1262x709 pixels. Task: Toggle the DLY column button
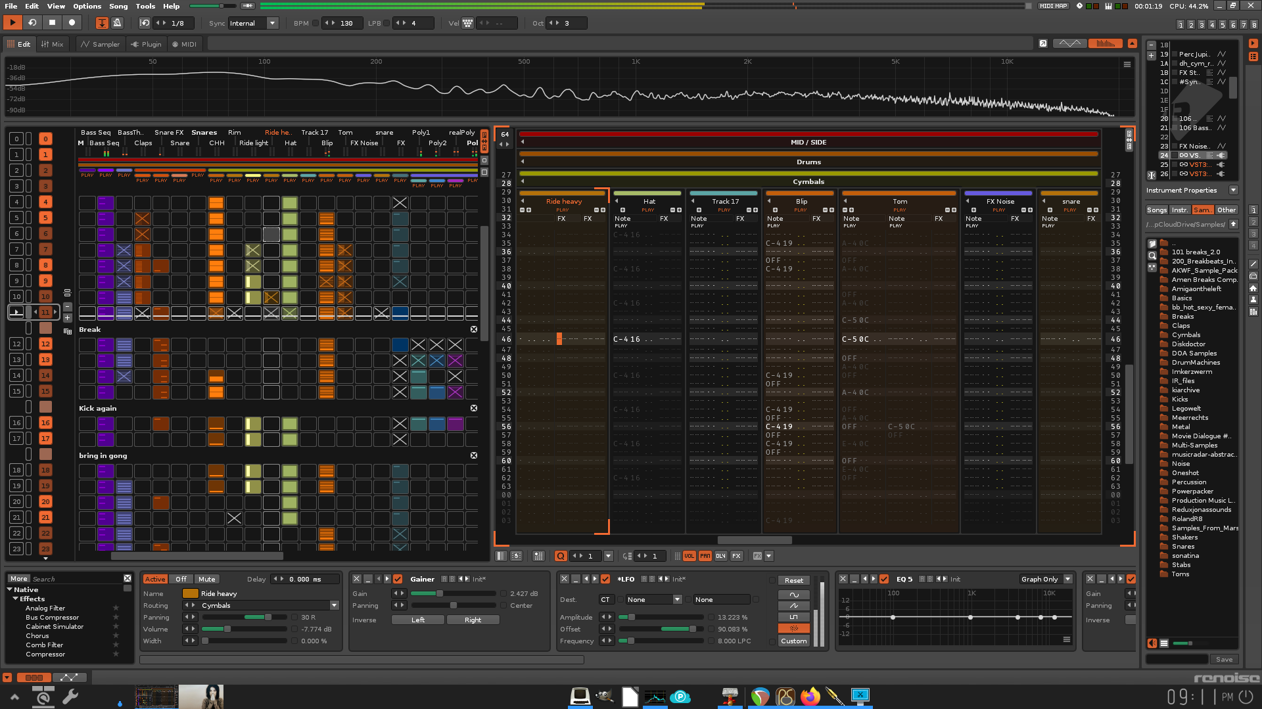[x=720, y=556]
